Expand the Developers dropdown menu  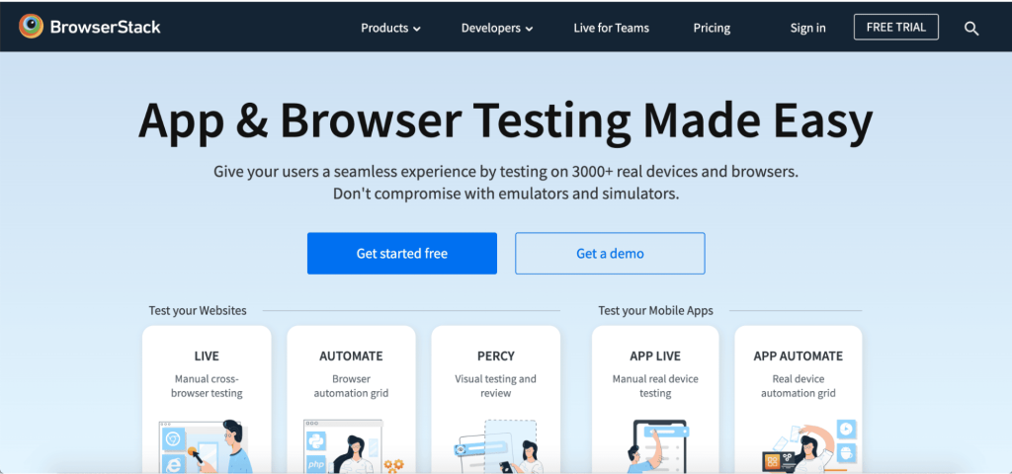[x=496, y=28]
